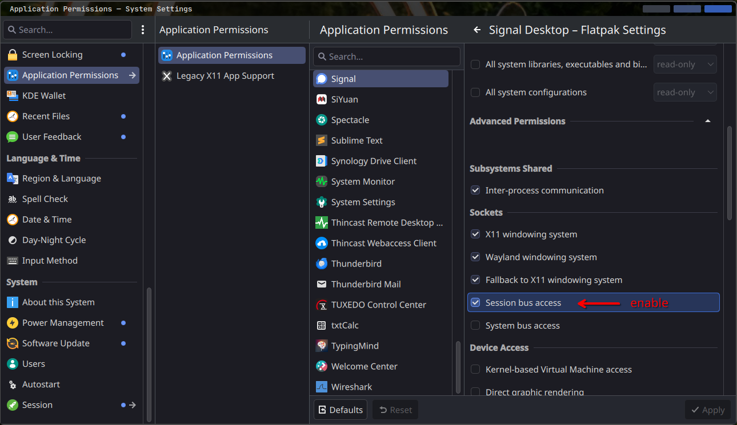Go to Screen Locking settings
Viewport: 737px width, 425px height.
52,55
